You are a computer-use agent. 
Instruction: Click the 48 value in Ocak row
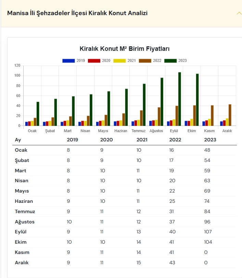[207, 150]
